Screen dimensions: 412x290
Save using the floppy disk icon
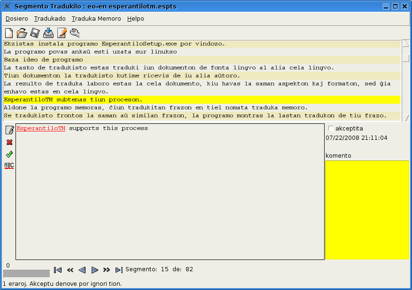35,33
